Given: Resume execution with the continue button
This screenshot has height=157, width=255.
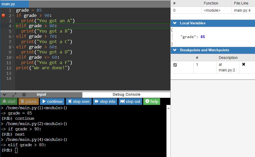Looking at the screenshot, I should click(52, 101).
